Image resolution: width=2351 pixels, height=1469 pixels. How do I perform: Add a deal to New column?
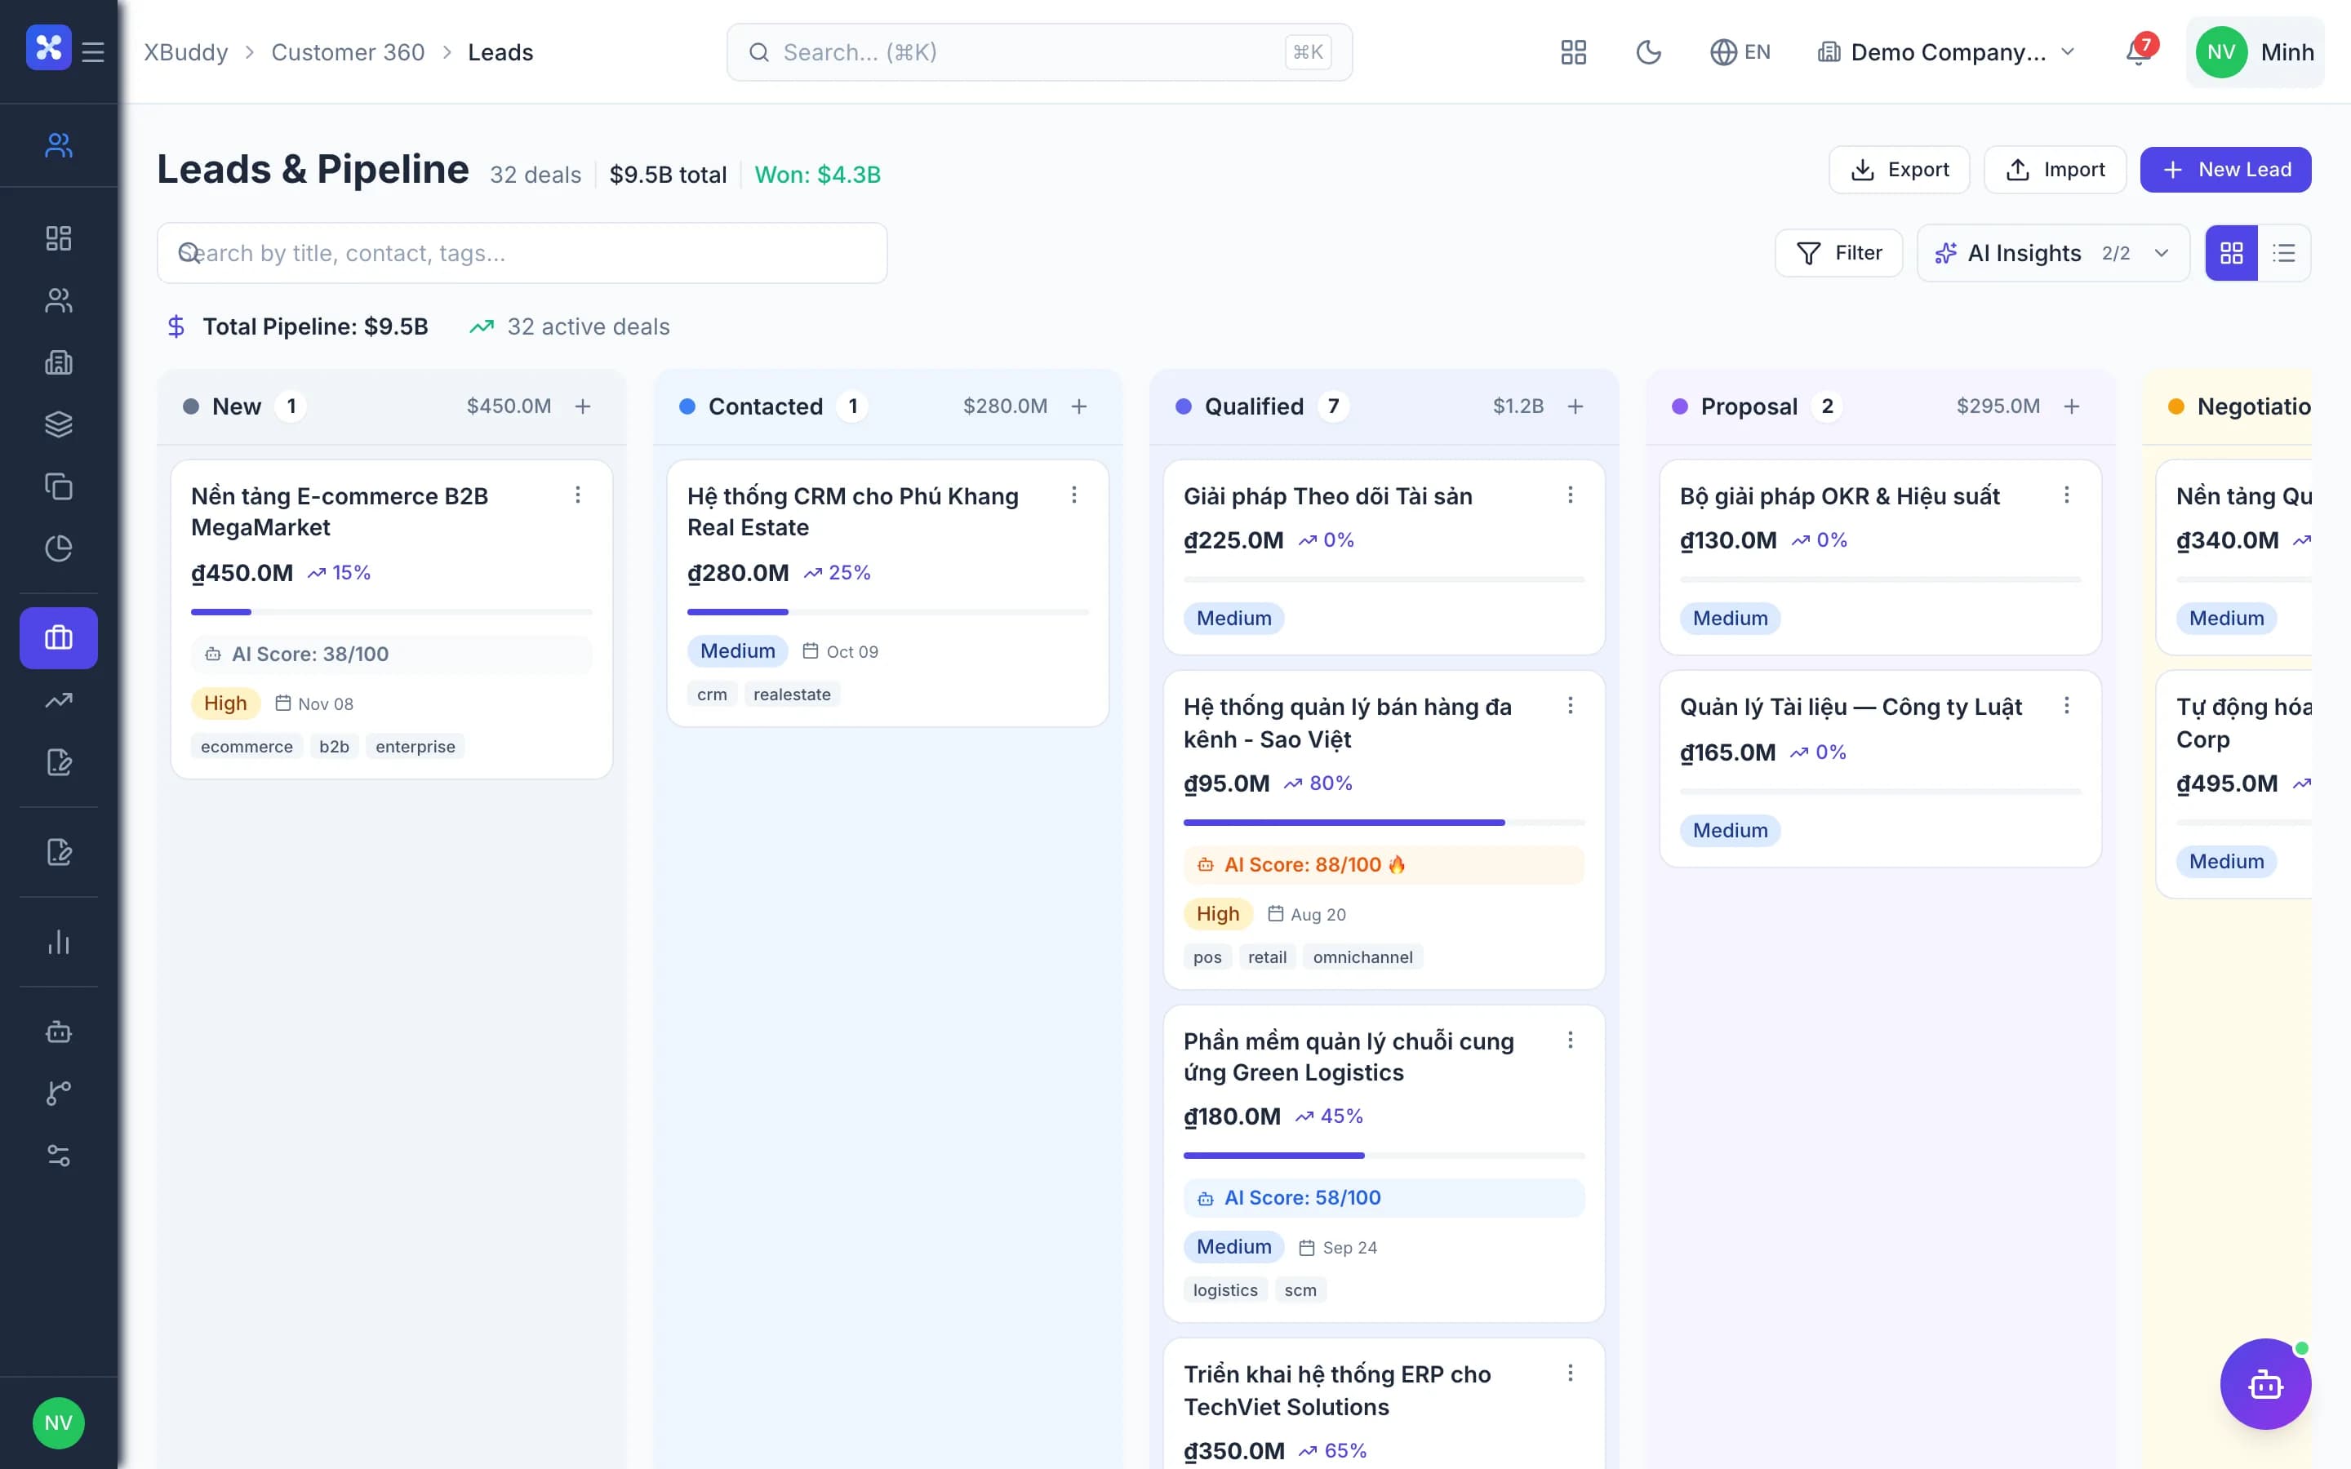pyautogui.click(x=583, y=406)
